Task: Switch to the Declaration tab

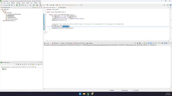Action: tap(69, 43)
